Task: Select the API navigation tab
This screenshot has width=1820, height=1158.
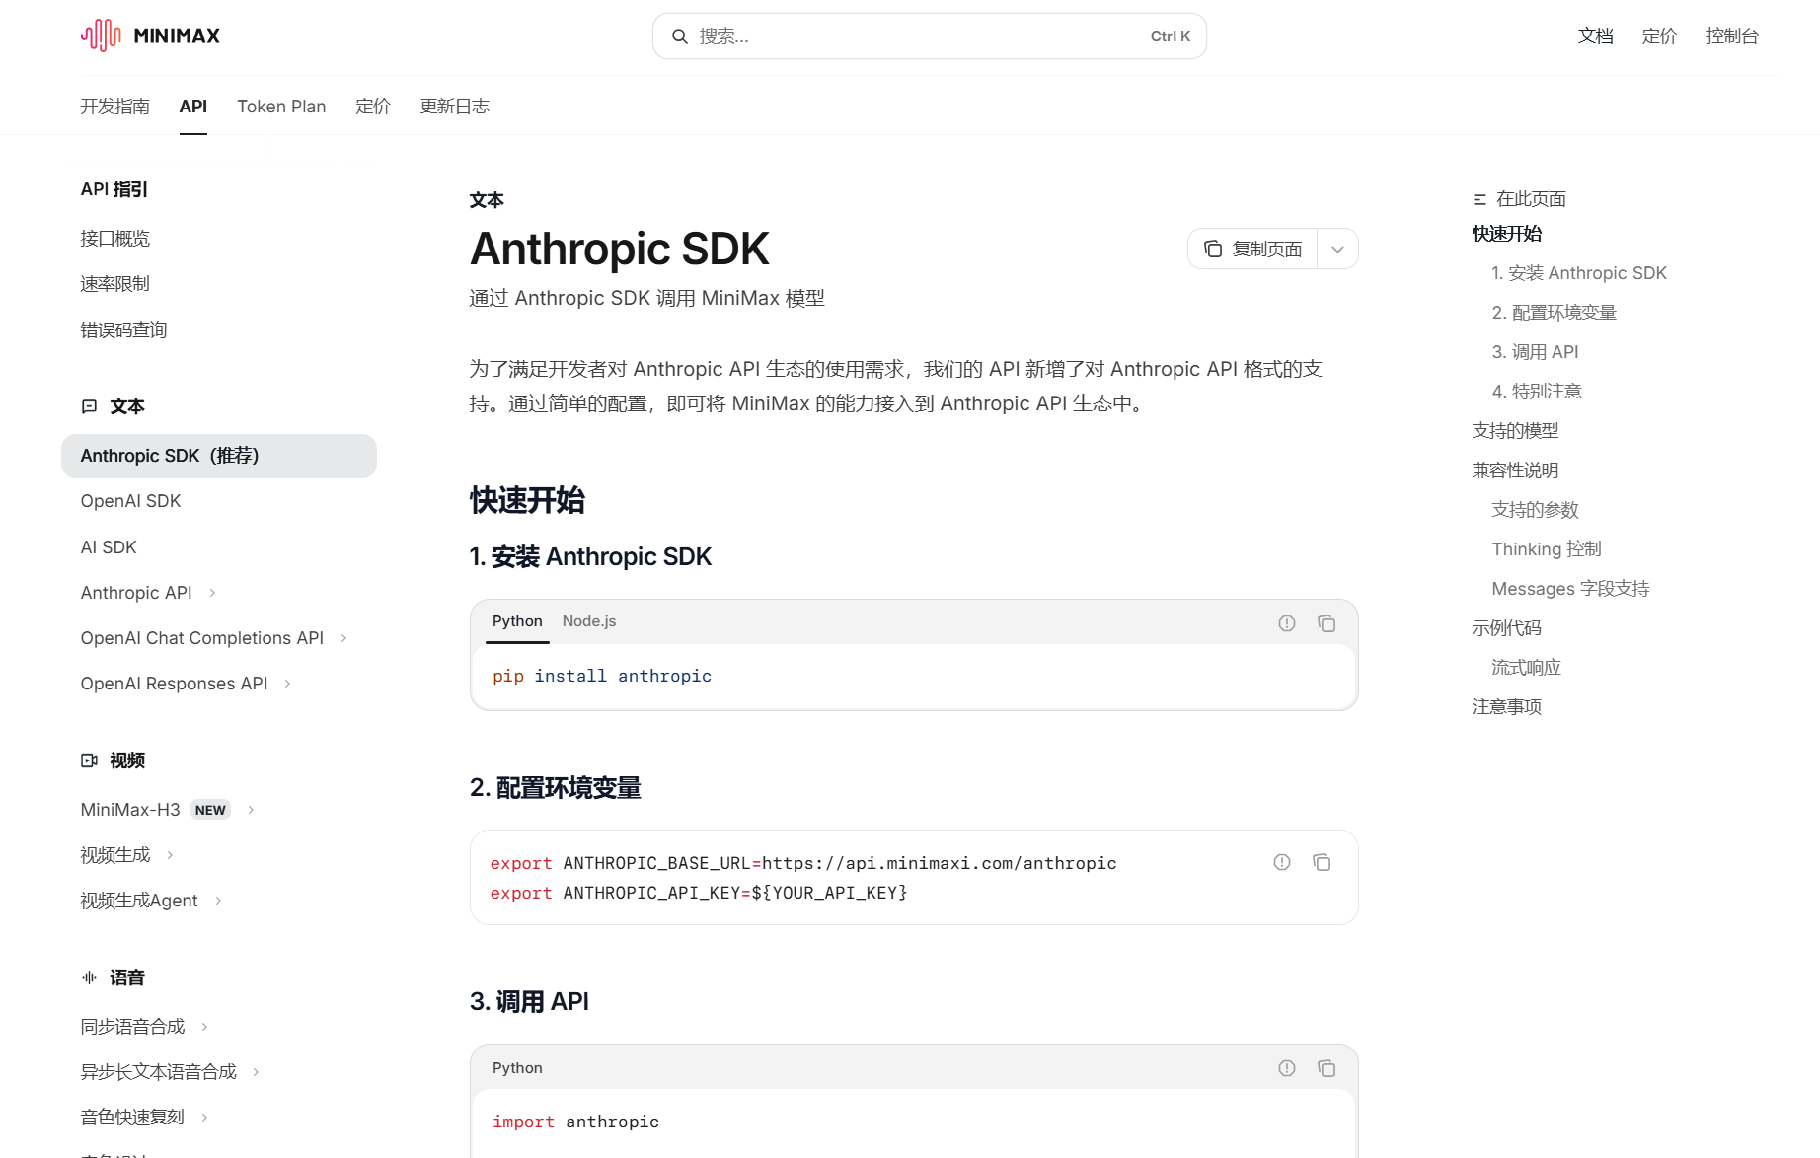Action: tap(193, 107)
